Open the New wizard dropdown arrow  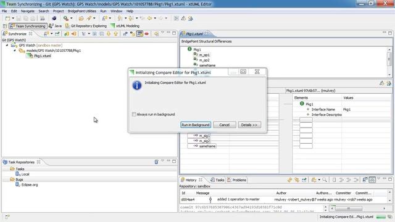[13, 18]
